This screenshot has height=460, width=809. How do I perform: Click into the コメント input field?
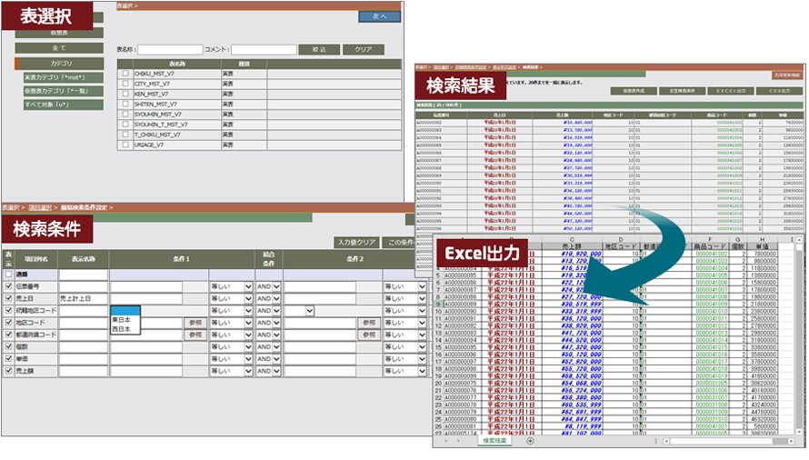pyautogui.click(x=264, y=50)
